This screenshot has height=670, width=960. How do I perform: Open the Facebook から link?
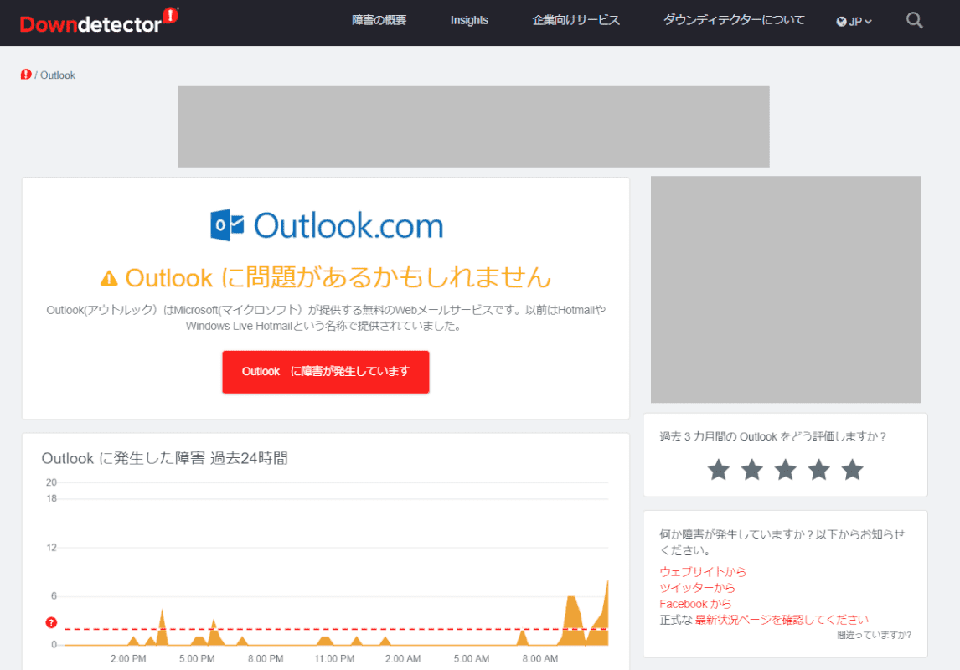pyautogui.click(x=695, y=603)
